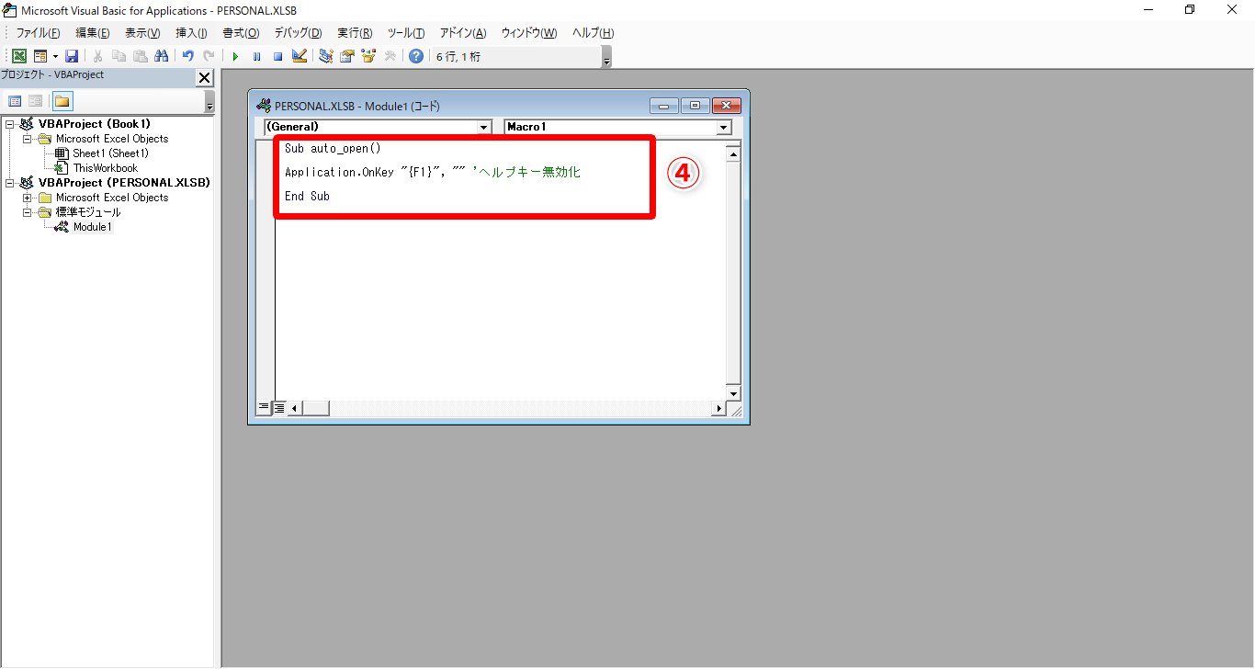The width and height of the screenshot is (1255, 669).
Task: Click View Object icon in Project panel
Action: pos(35,101)
